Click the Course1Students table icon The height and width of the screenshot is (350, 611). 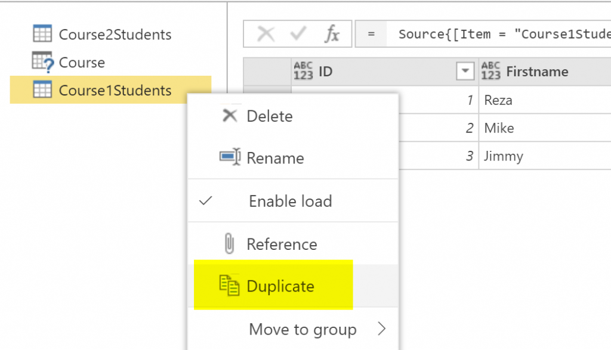(x=42, y=91)
